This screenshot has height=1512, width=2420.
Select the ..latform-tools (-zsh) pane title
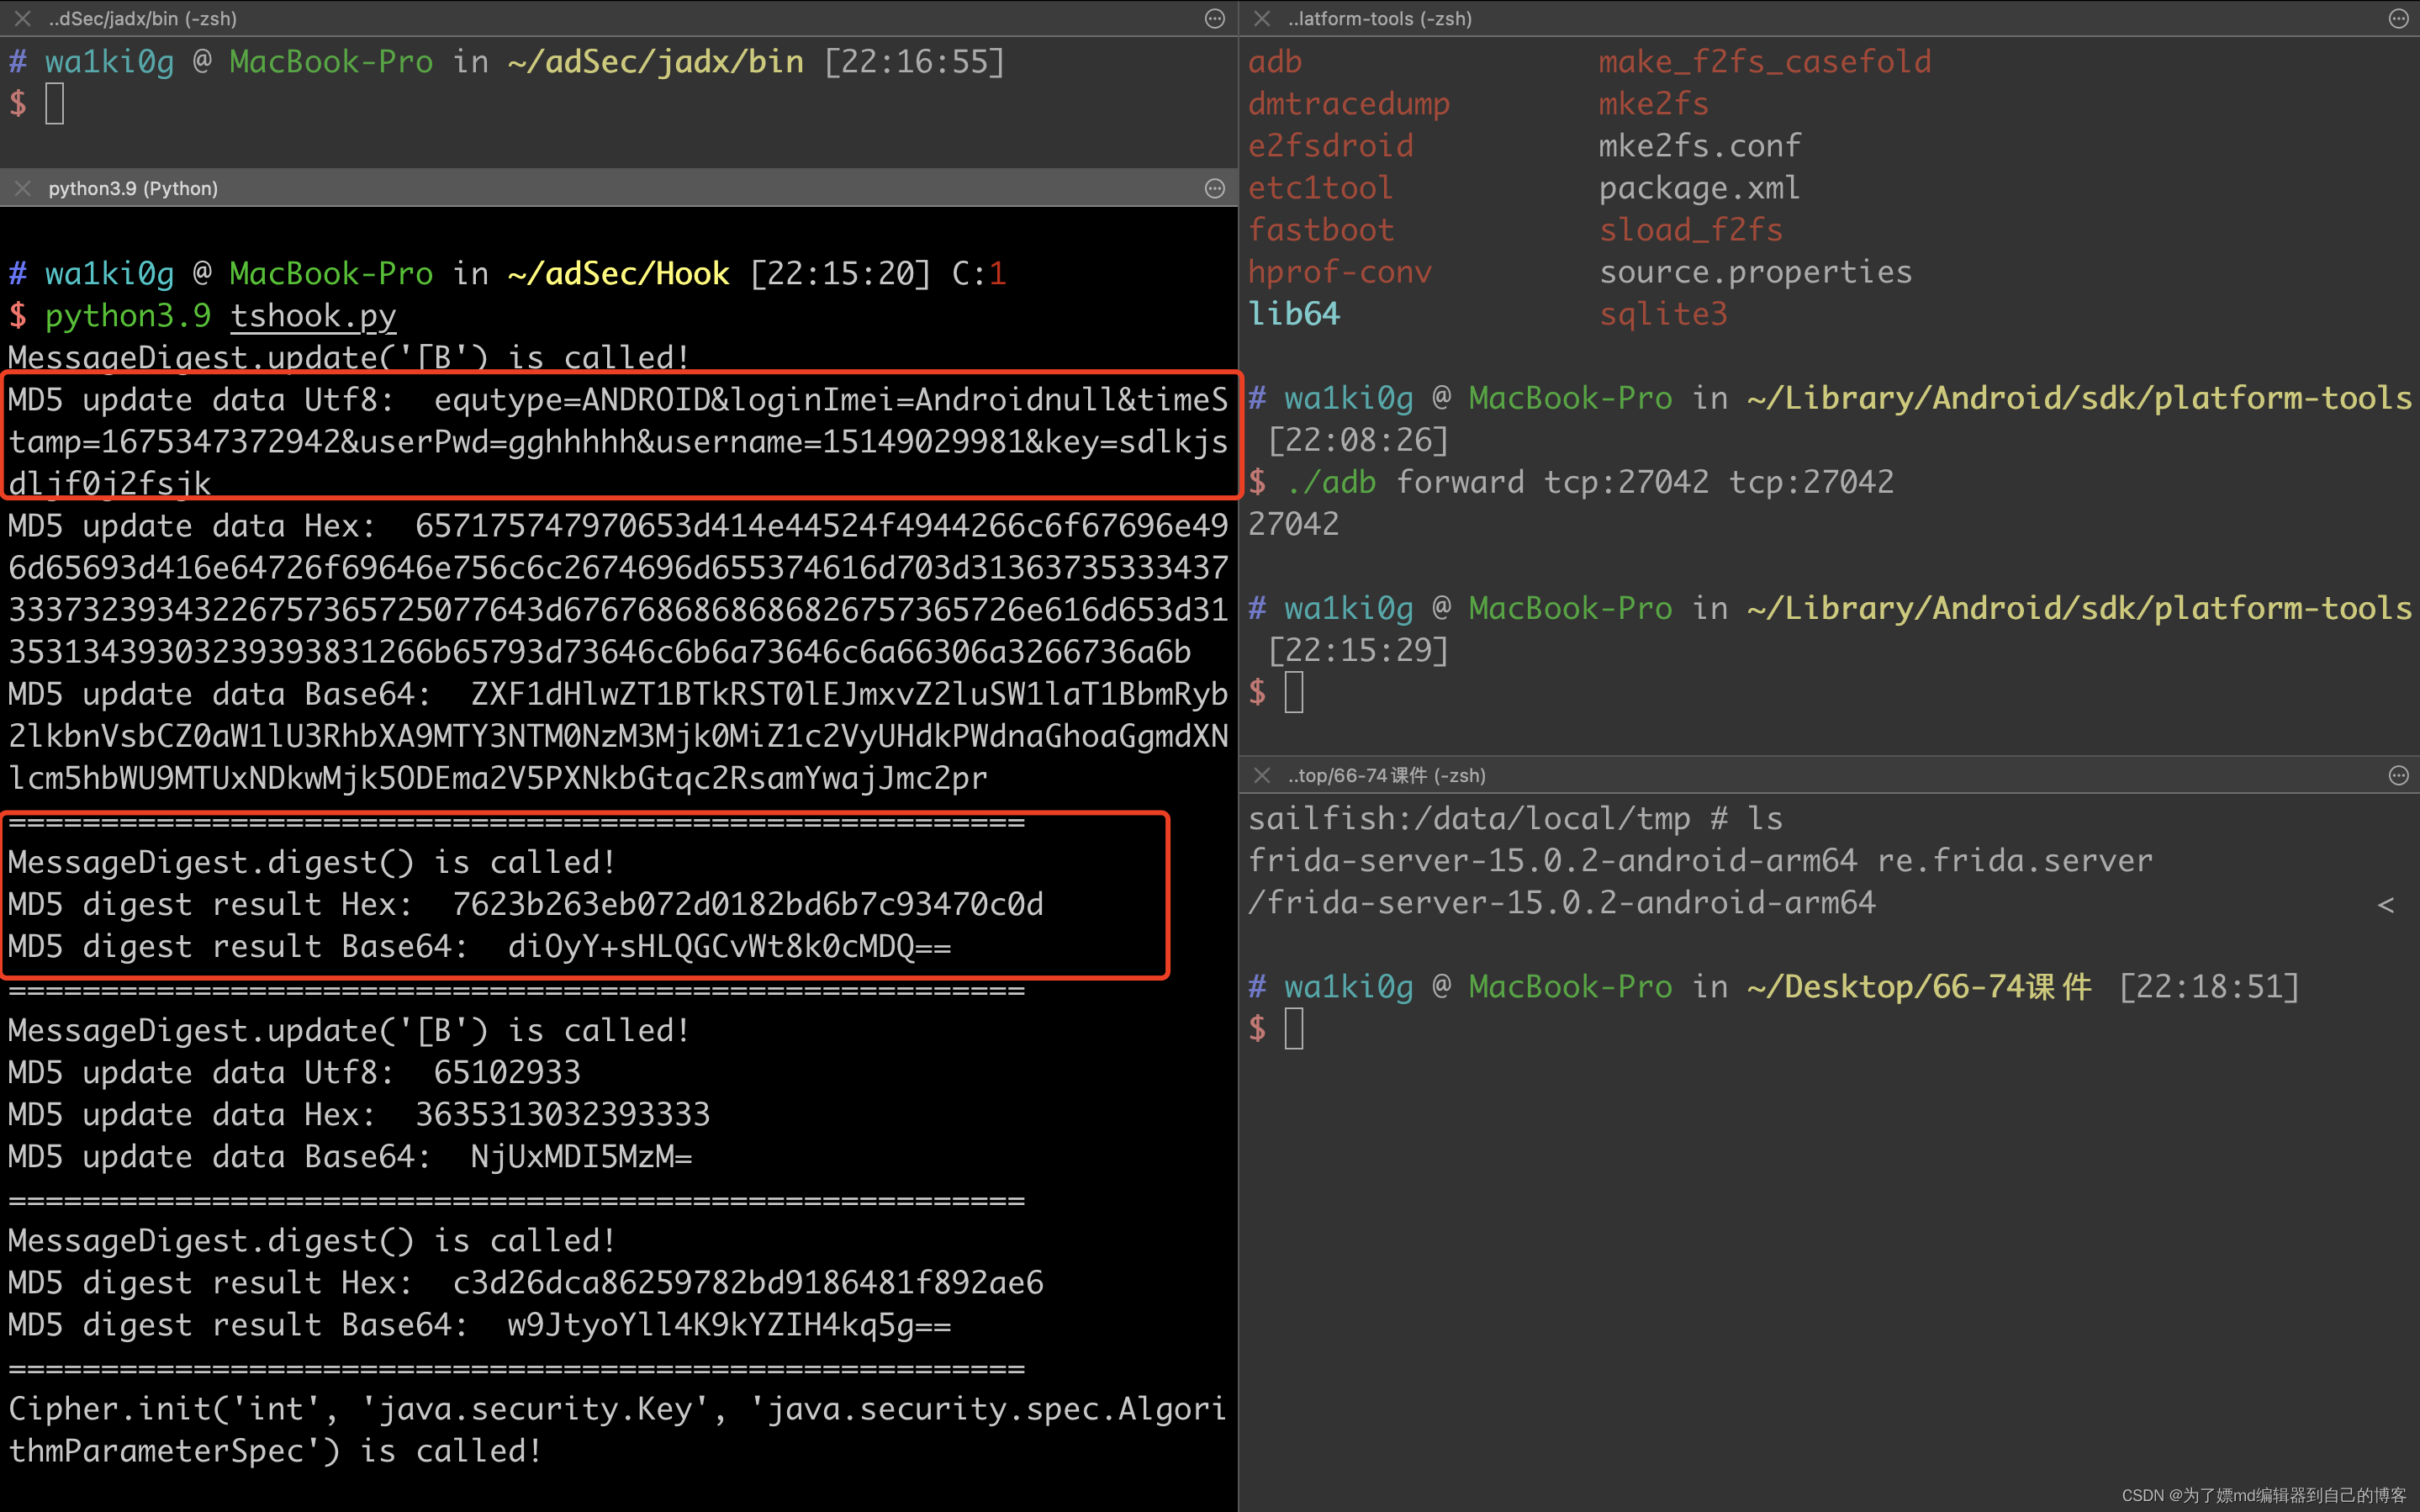coord(1378,18)
